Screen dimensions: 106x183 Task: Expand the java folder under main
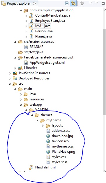[21, 94]
